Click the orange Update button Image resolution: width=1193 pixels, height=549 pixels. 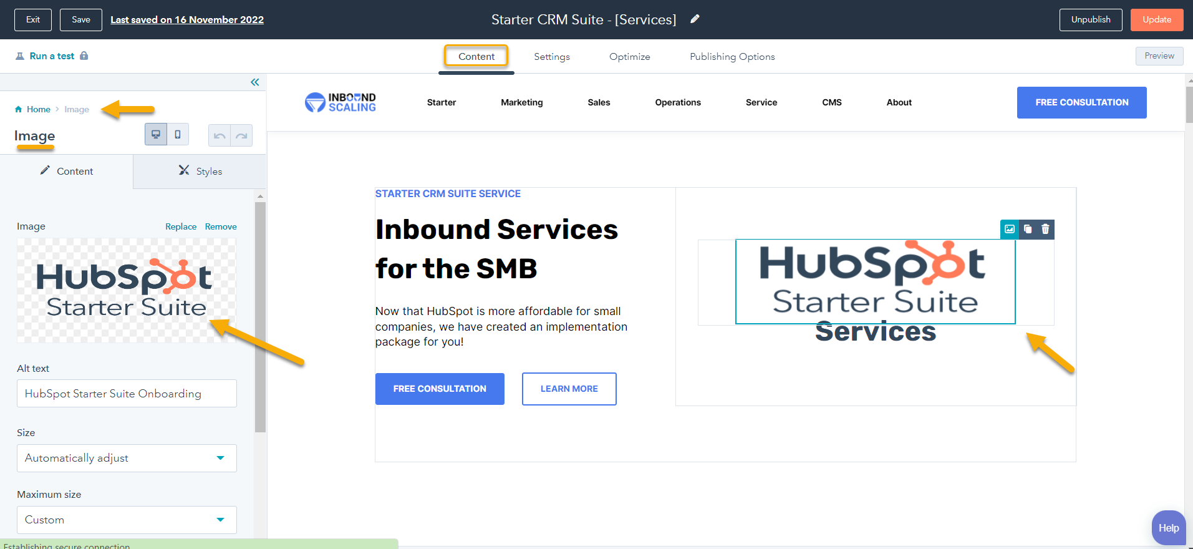tap(1157, 19)
